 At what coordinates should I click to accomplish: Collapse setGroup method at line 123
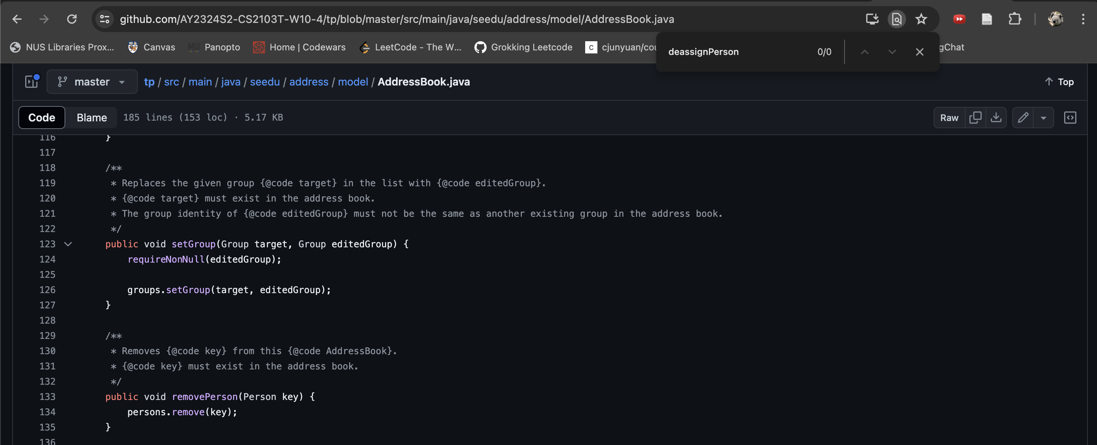coord(68,244)
